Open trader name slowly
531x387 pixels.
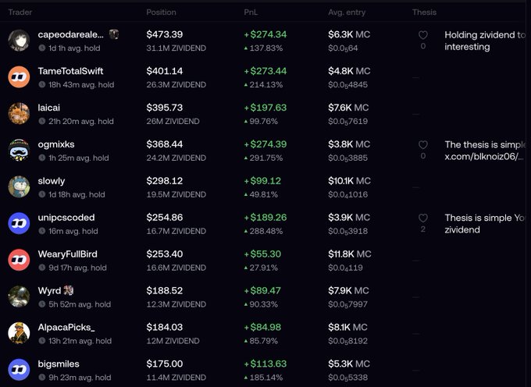pyautogui.click(x=51, y=181)
